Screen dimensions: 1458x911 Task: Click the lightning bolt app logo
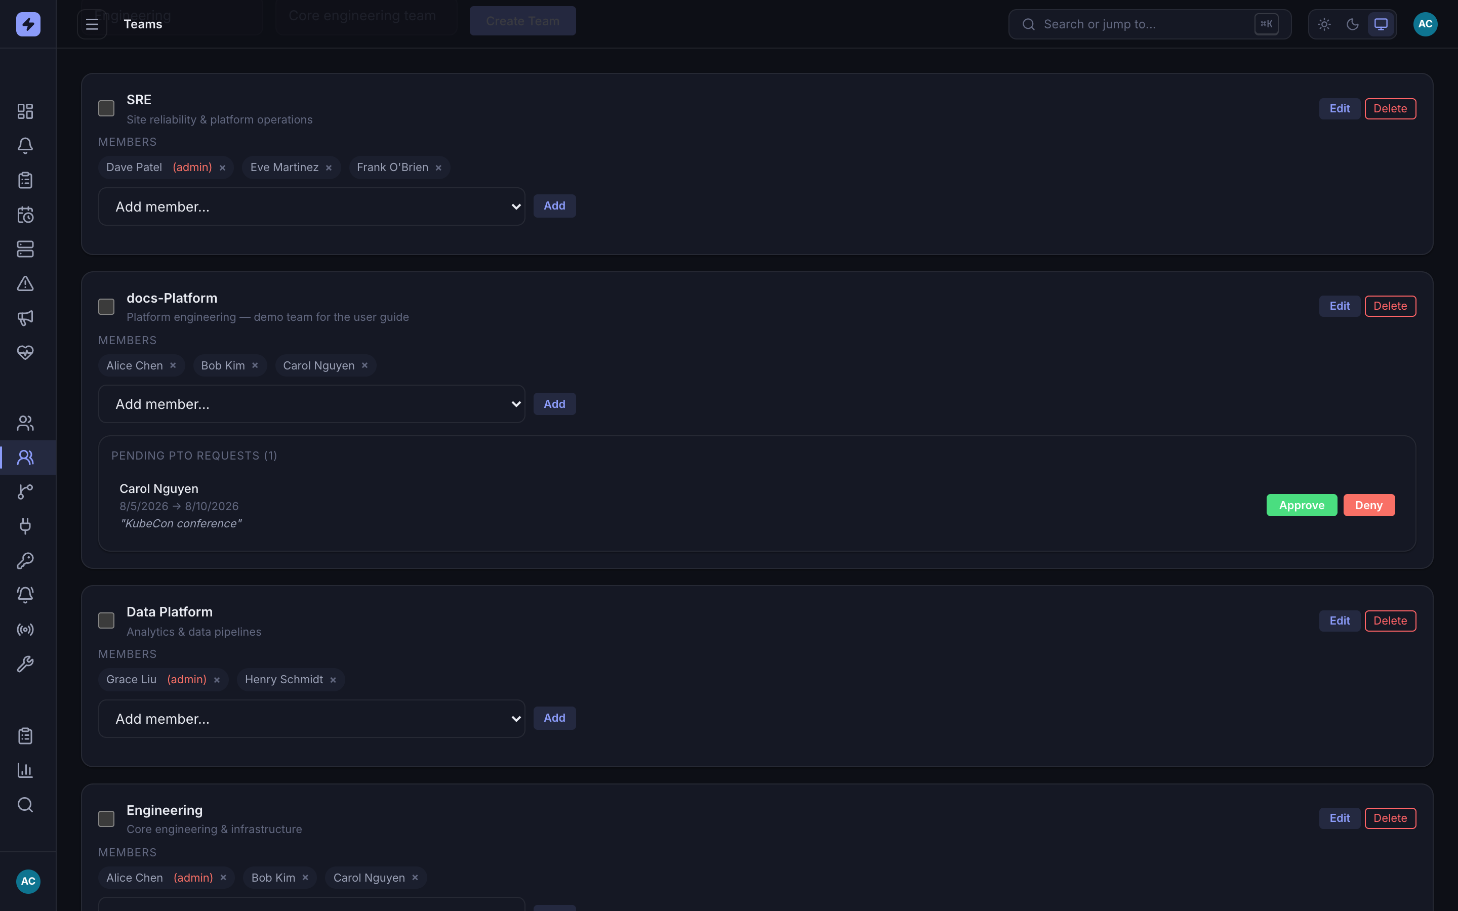click(x=28, y=24)
